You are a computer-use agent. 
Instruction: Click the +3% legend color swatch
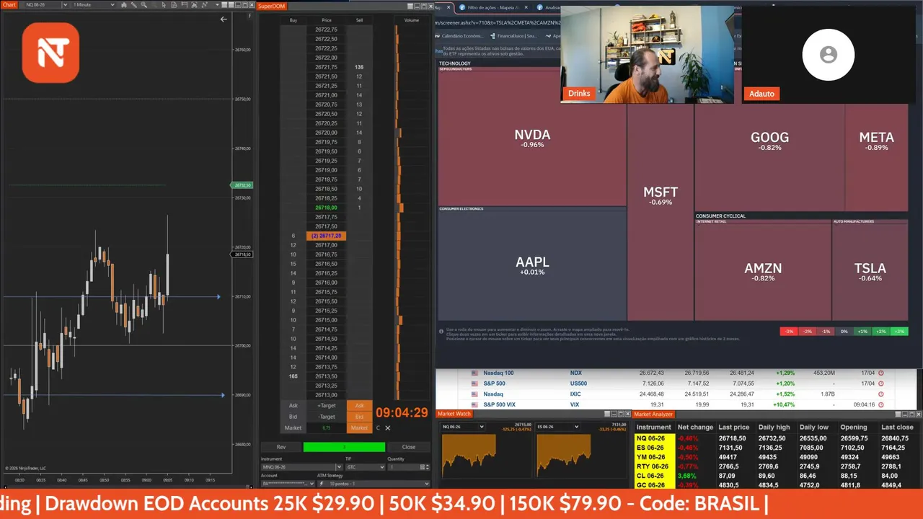(x=898, y=332)
